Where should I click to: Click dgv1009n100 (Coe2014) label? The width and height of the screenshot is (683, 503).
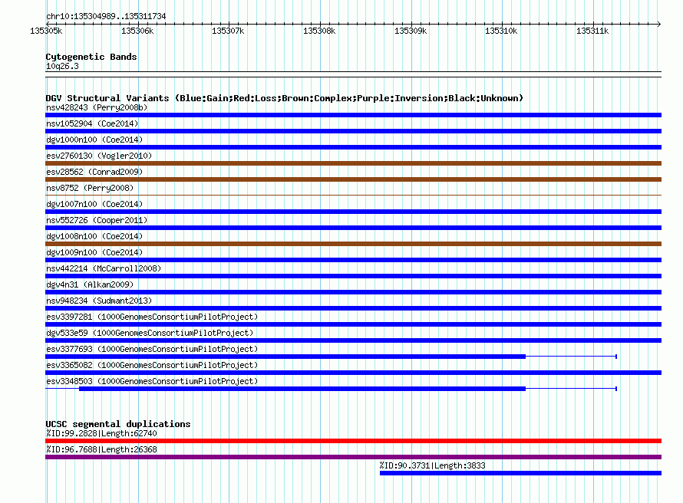94,252
